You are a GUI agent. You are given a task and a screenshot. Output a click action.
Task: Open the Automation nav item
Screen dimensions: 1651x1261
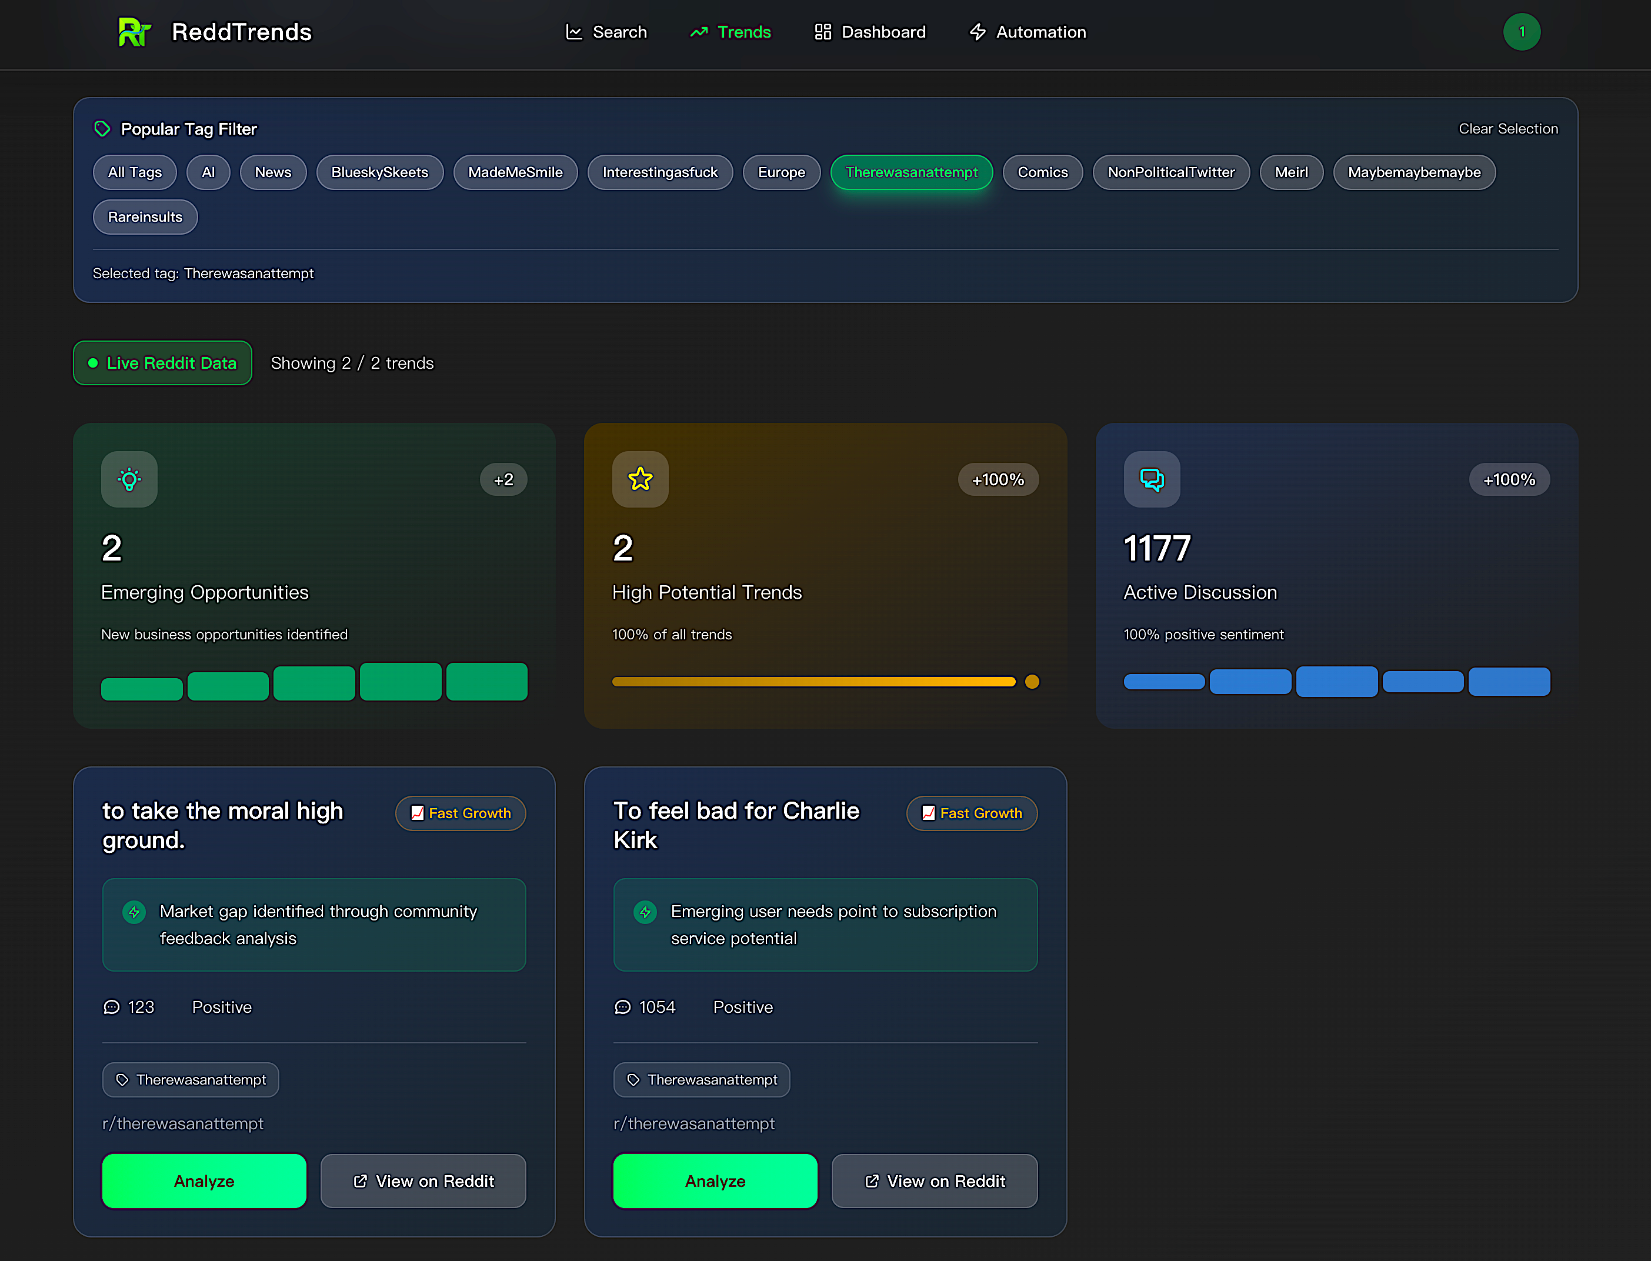(x=1028, y=32)
